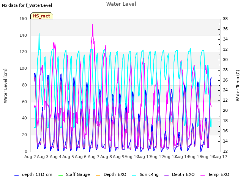The width and height of the screenshot is (243, 182).
Task: Toggle the SonicRng legend entry
Action: coord(145,174)
